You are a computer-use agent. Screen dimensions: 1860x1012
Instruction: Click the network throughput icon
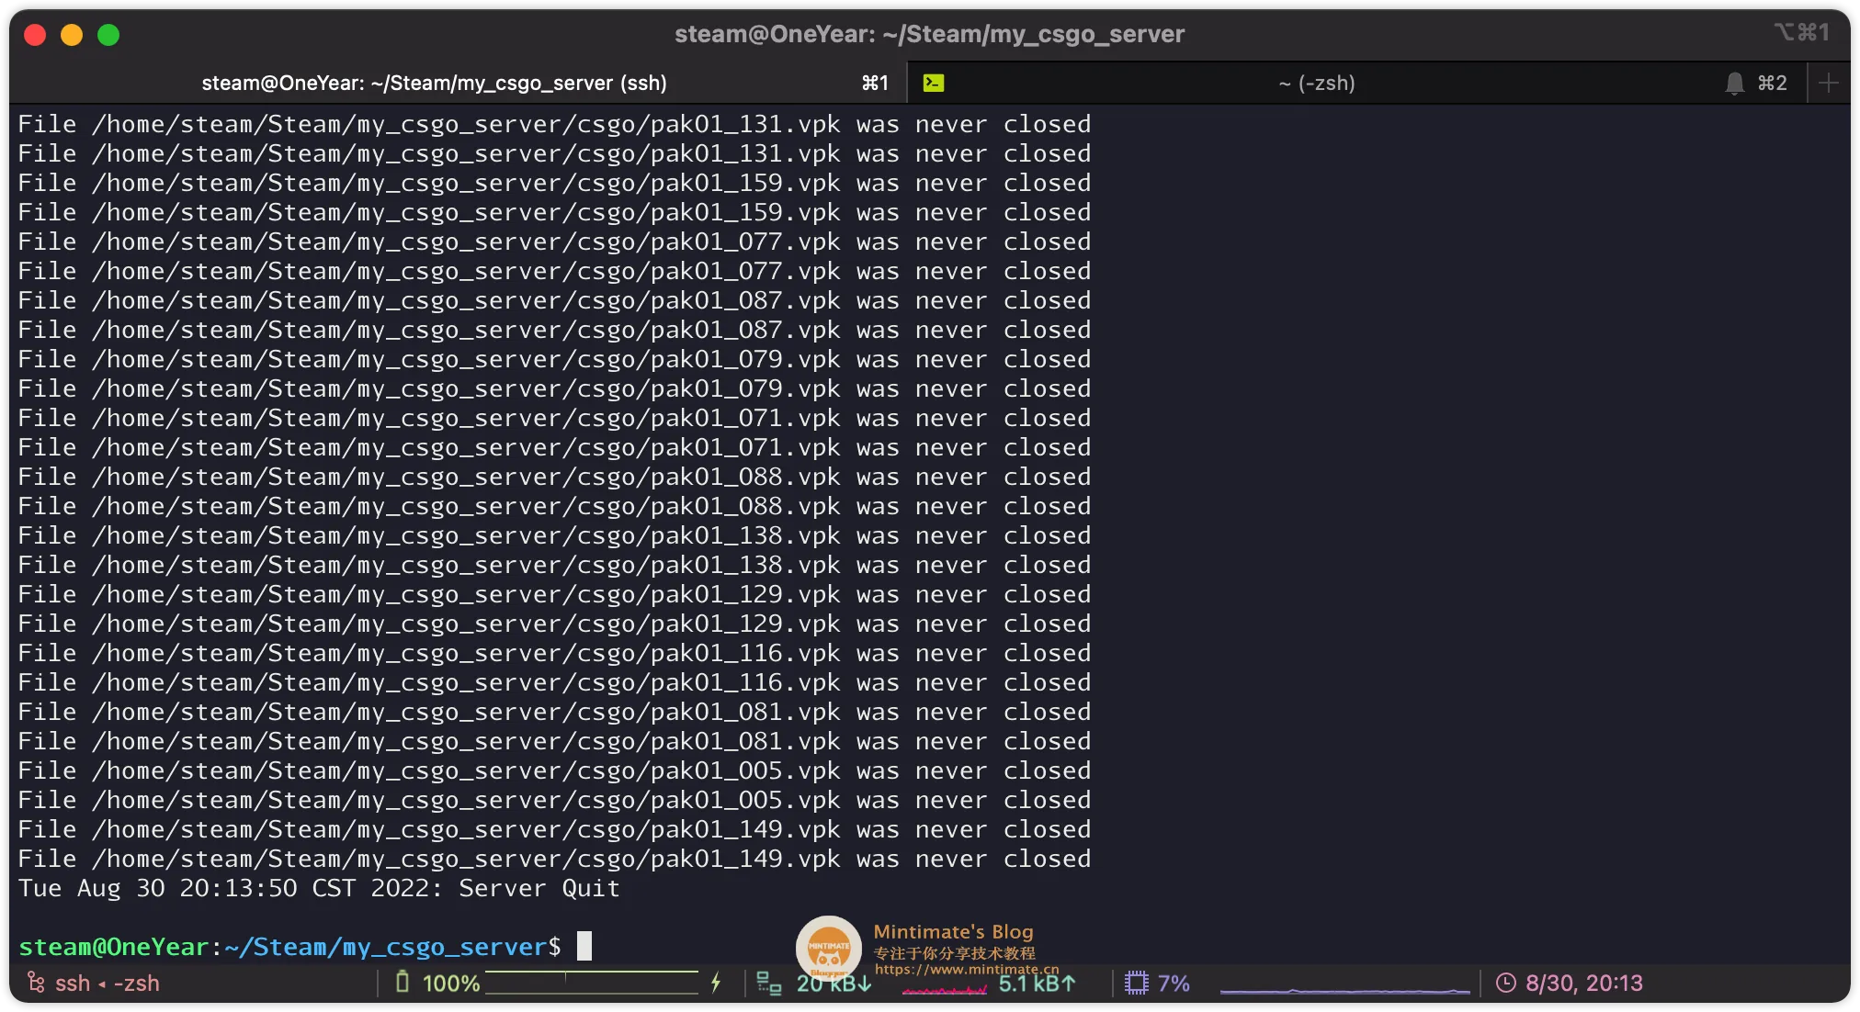coord(768,984)
